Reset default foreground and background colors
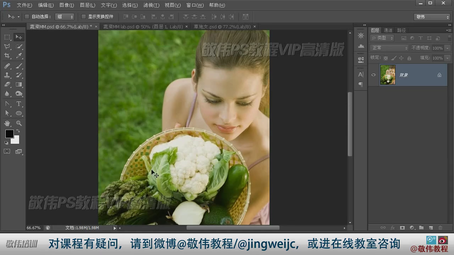 click(6, 142)
